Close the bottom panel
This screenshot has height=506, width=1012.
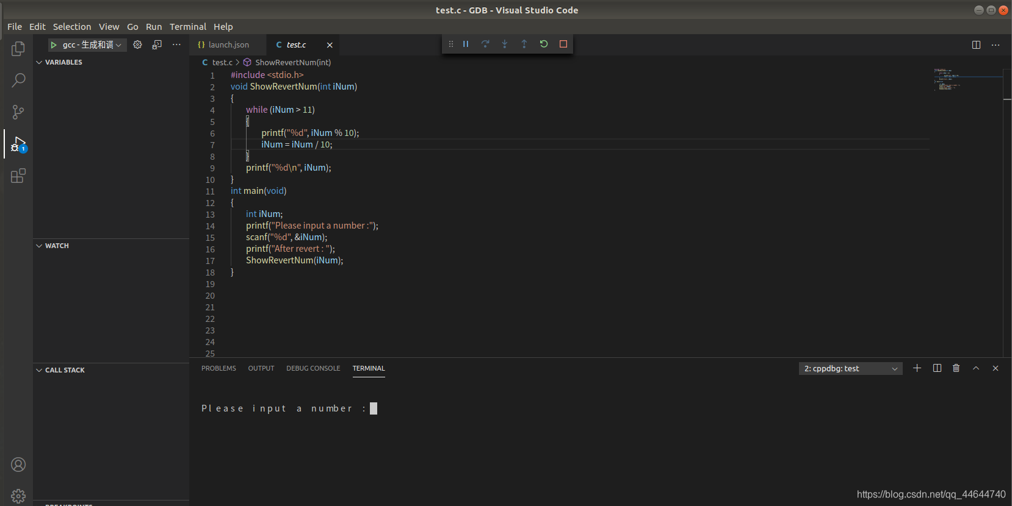996,368
